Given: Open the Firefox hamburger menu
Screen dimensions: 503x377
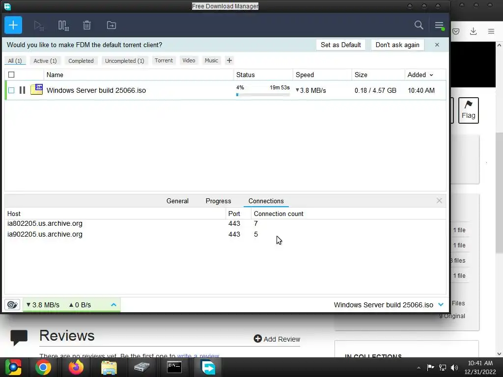Looking at the screenshot, I should pyautogui.click(x=491, y=31).
